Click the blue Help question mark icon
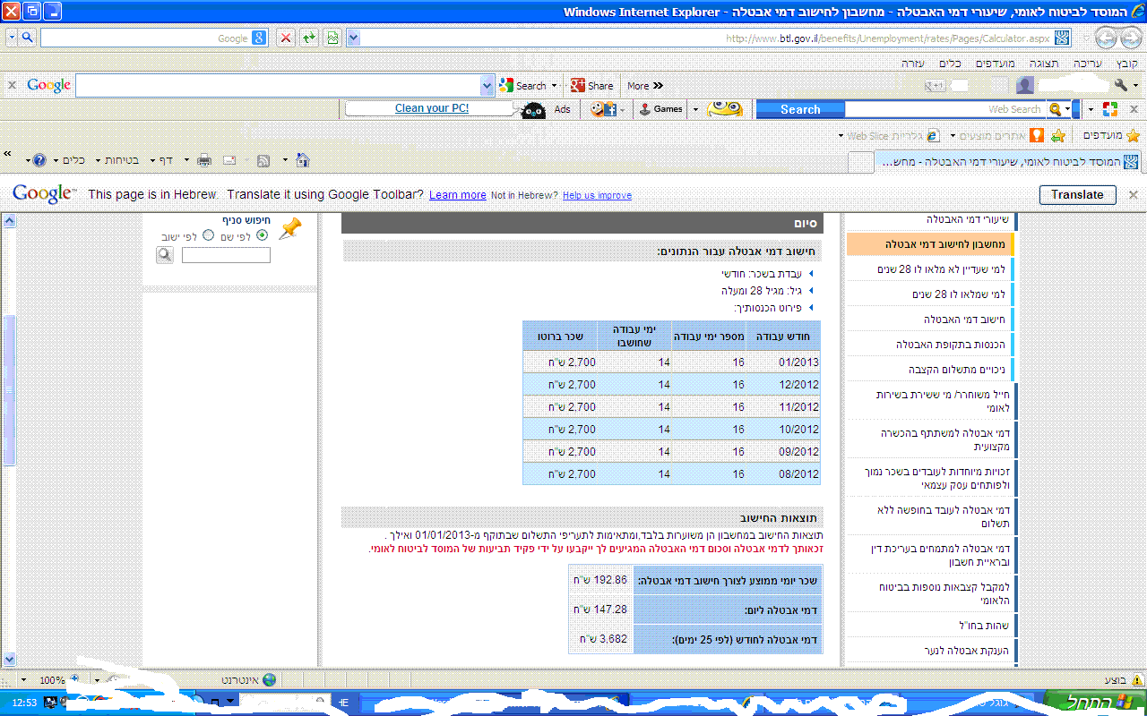Screen dimensions: 1147x716 [39, 160]
